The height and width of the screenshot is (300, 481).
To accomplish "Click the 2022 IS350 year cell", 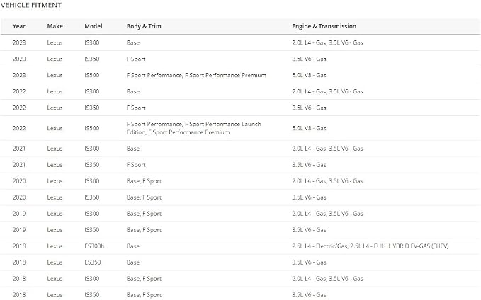I will tap(19, 108).
